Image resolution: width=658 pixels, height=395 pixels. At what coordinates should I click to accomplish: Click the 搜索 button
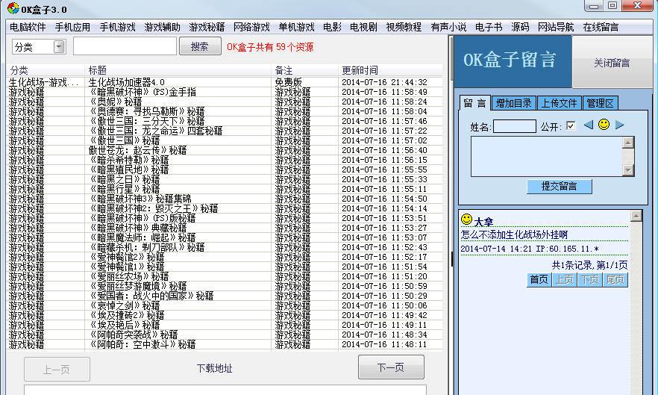200,46
